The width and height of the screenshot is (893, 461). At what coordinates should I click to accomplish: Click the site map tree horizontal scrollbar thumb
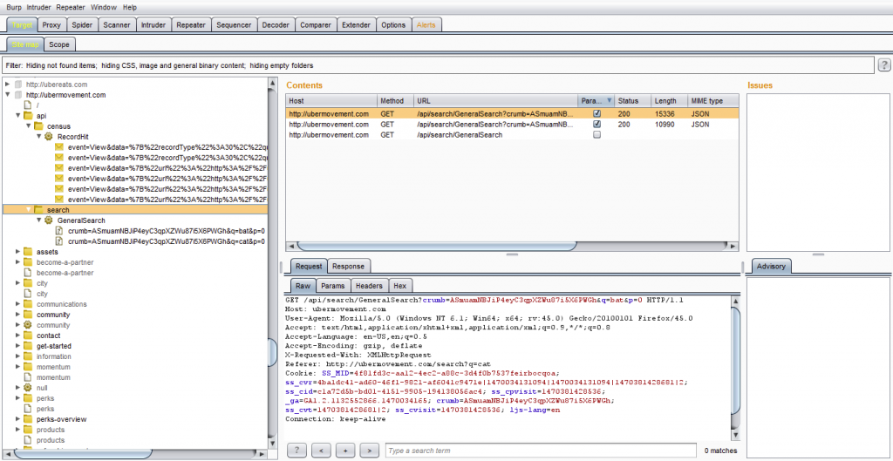(83, 454)
